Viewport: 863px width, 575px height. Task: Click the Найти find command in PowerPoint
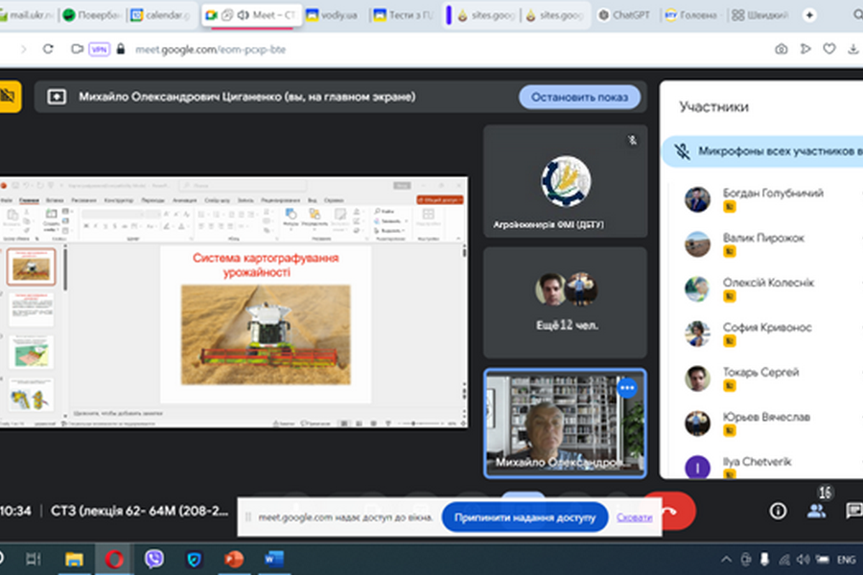pyautogui.click(x=385, y=211)
